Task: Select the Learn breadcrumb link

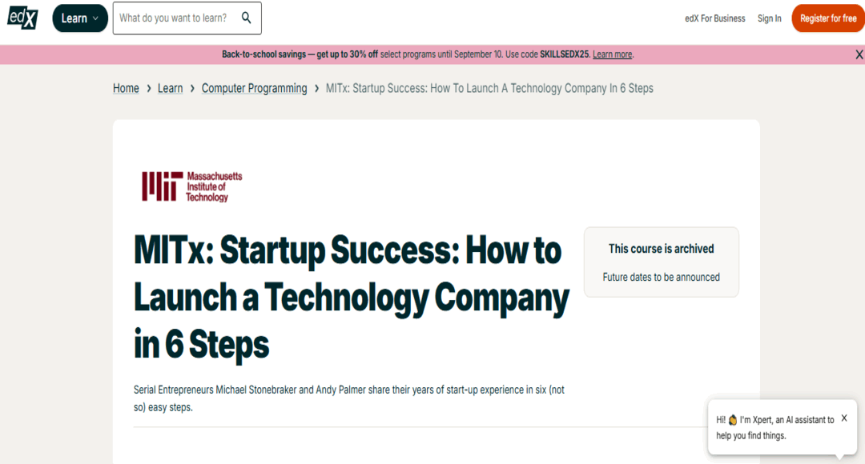Action: coord(170,88)
